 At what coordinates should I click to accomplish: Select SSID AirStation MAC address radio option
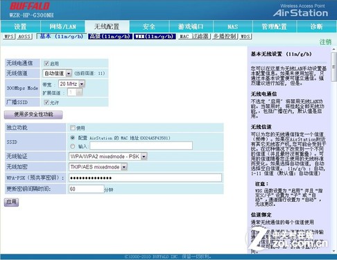click(x=73, y=138)
